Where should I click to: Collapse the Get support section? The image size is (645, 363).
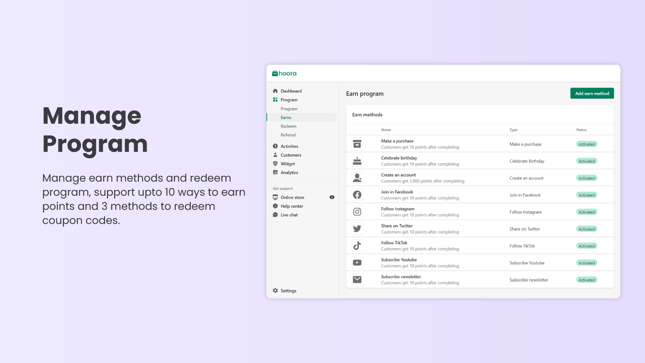coord(282,188)
